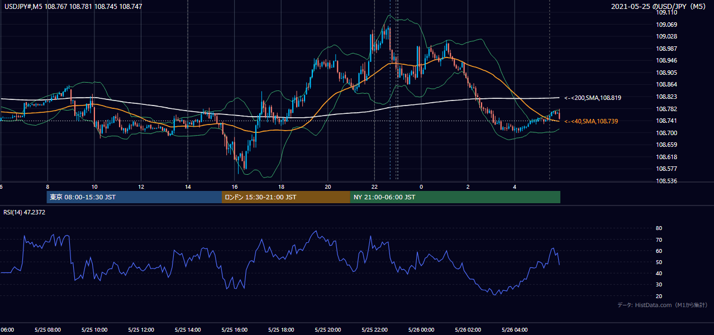Screen dimensions: 714x335
Task: Click the RSI scale value 30
Action: [x=659, y=285]
